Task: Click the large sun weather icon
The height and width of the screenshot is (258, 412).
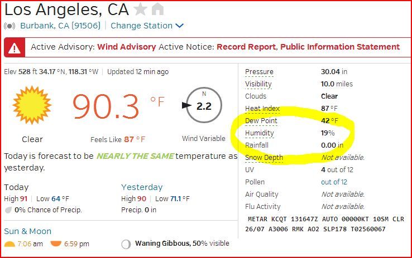Action: [32, 105]
